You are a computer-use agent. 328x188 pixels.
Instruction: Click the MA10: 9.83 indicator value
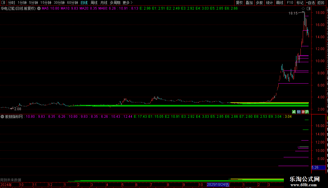point(69,9)
